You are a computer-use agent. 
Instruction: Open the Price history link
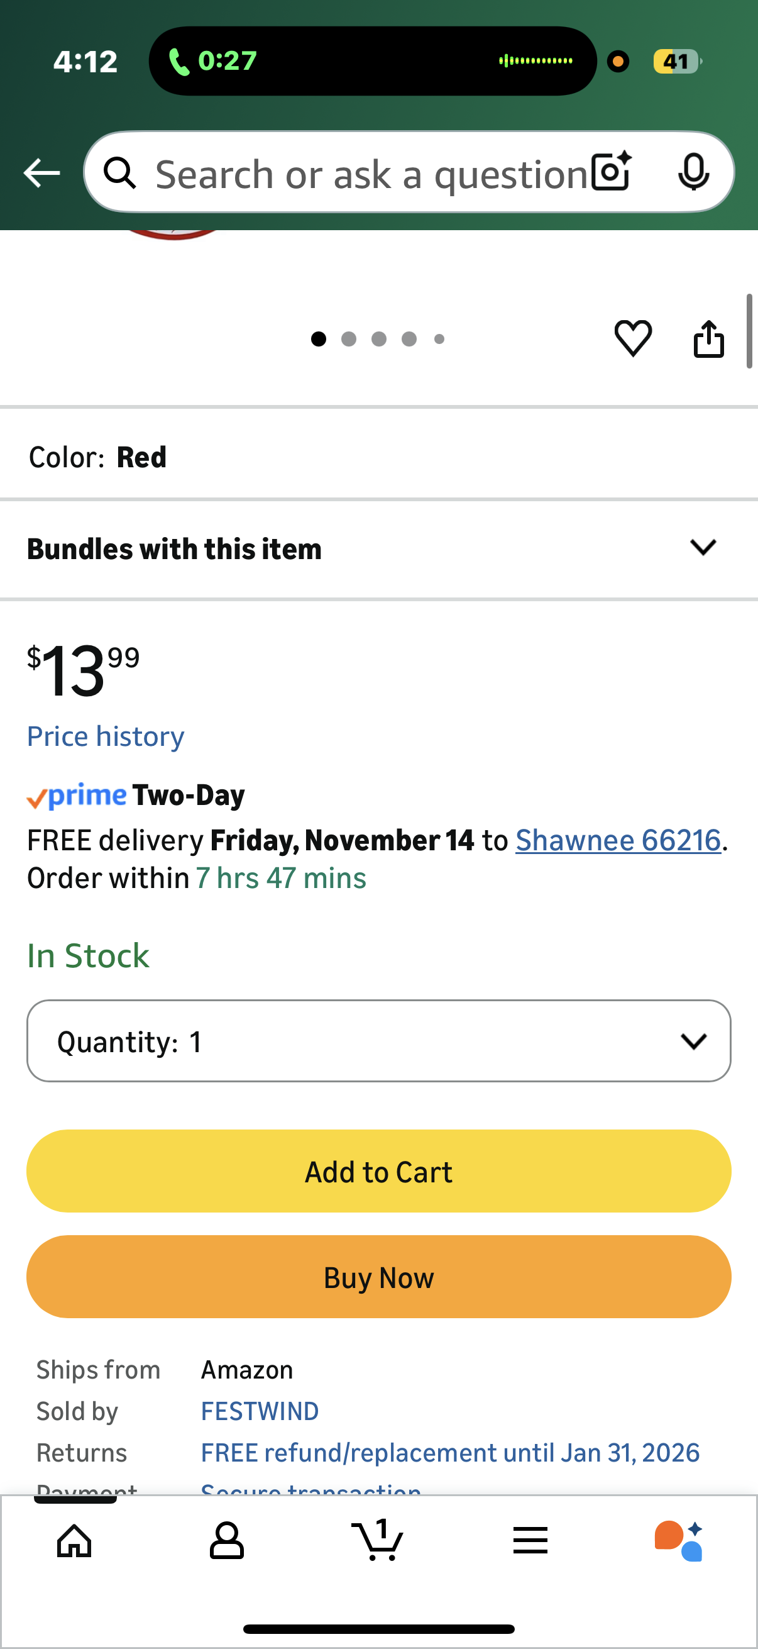pyautogui.click(x=106, y=736)
